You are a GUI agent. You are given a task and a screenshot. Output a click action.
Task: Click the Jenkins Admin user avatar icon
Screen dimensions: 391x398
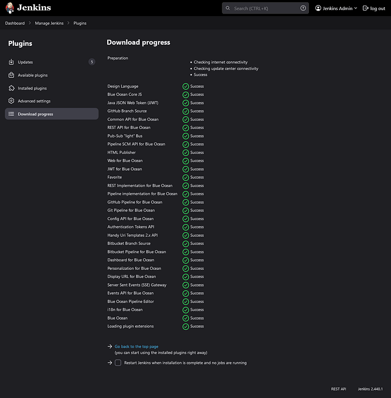pyautogui.click(x=318, y=8)
